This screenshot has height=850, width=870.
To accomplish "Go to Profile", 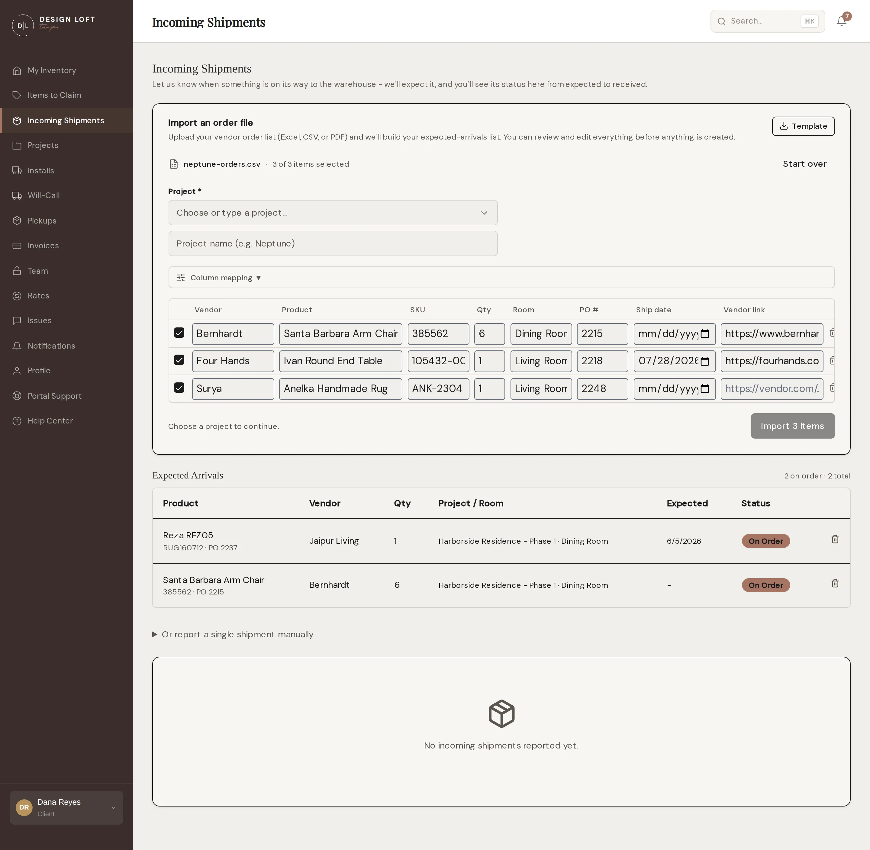I will tap(66, 371).
